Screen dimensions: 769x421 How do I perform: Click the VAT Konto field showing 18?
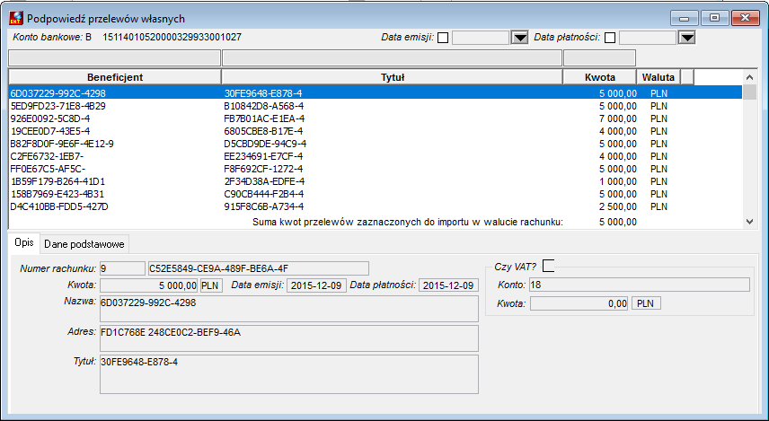[640, 285]
